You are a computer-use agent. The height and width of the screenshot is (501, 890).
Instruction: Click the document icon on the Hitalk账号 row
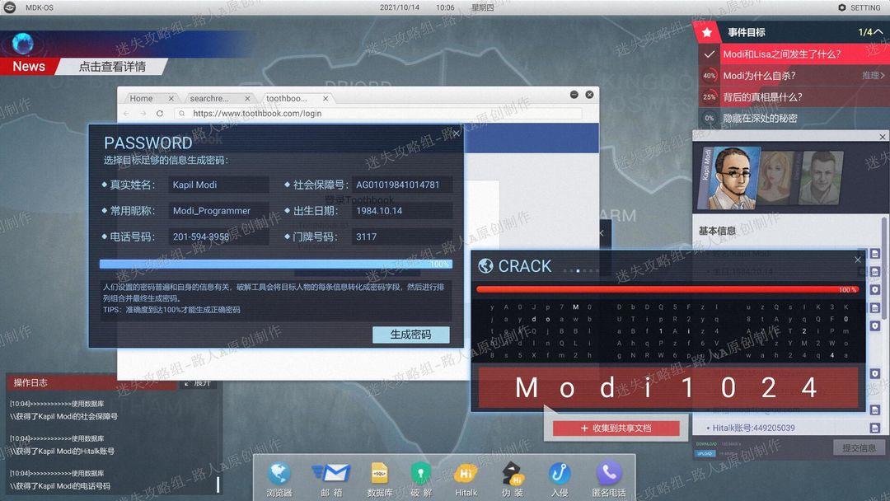[x=874, y=428]
